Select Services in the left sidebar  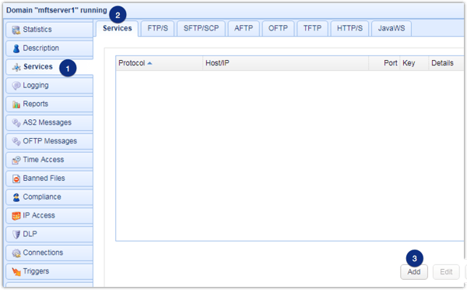49,67
